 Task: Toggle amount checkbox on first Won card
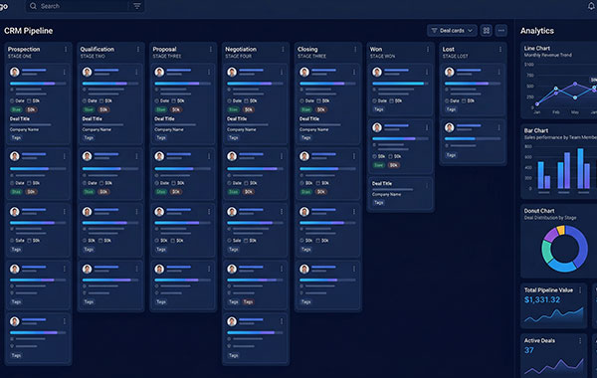391,100
